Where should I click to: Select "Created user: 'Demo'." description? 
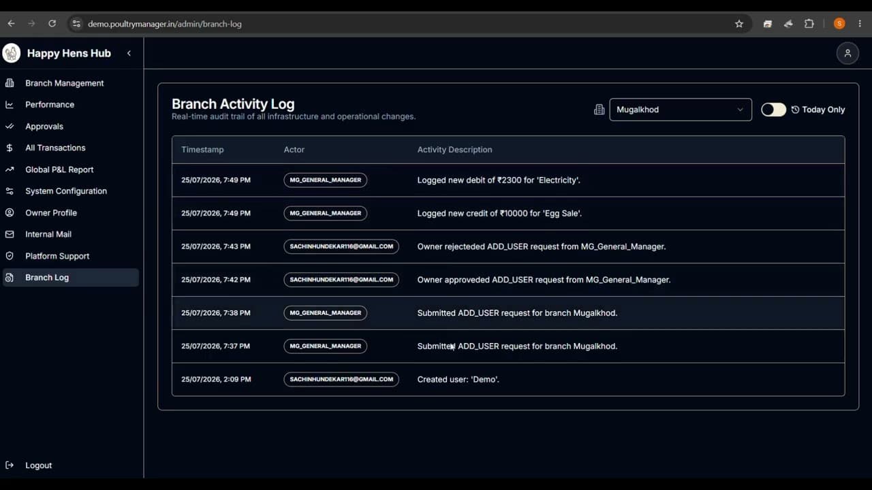[458, 379]
